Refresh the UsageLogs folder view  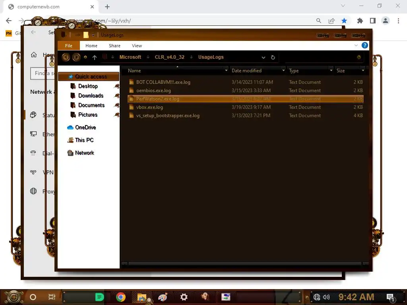point(273,57)
